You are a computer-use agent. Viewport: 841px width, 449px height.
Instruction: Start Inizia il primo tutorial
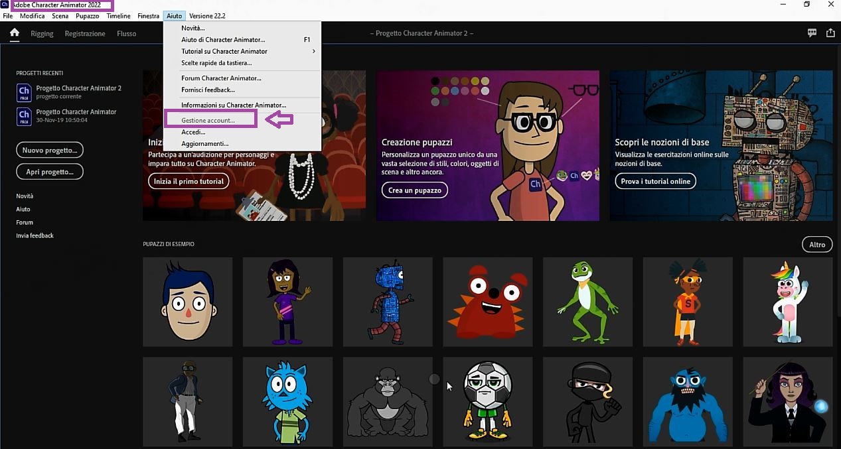coord(189,181)
